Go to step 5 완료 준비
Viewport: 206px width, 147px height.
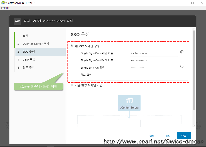[x=40, y=68]
